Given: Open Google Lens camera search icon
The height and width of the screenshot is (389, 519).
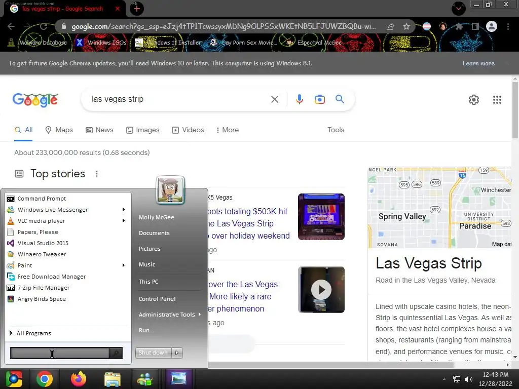Looking at the screenshot, I should [x=319, y=99].
